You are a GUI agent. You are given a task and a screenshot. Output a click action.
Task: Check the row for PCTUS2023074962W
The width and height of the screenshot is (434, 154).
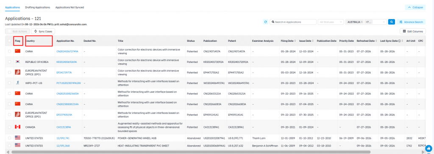click(x=10, y=83)
